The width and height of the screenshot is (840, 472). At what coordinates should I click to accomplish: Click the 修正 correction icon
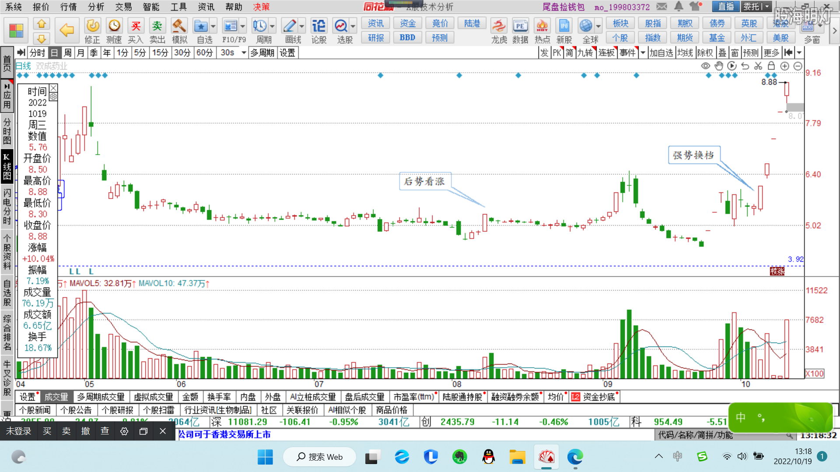92,26
